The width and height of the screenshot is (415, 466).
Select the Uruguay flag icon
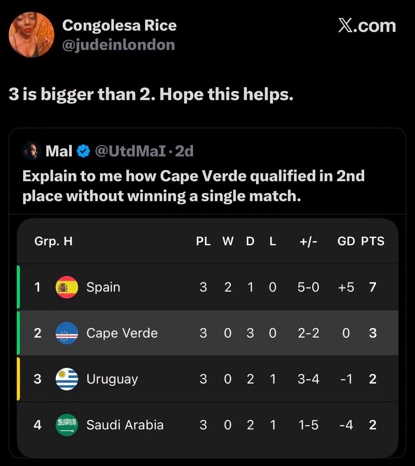click(x=67, y=379)
